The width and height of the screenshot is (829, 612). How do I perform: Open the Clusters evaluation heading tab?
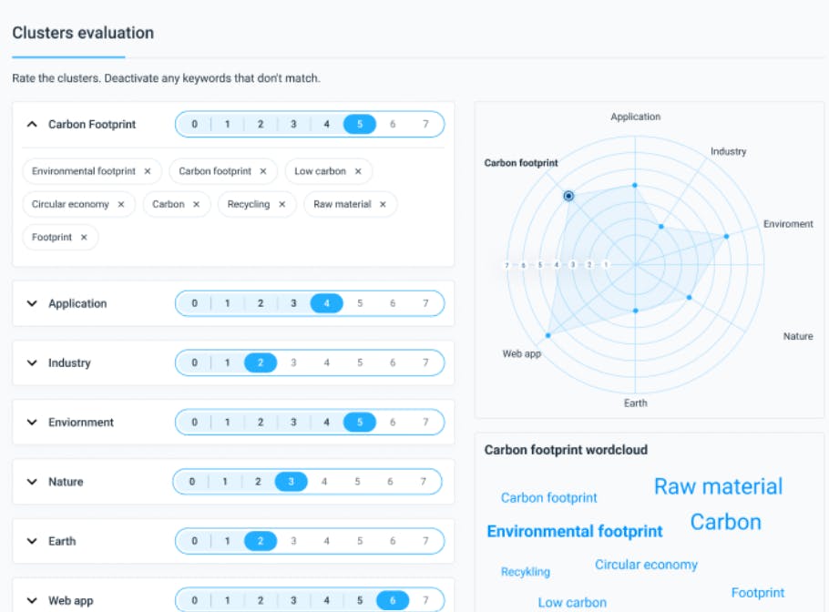click(x=83, y=33)
